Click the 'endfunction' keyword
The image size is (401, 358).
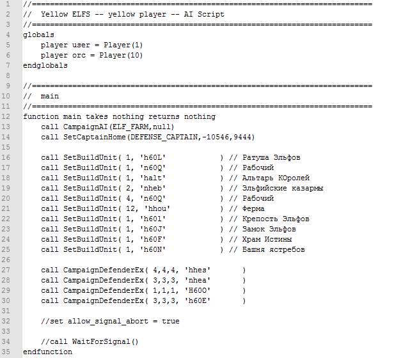tap(47, 352)
